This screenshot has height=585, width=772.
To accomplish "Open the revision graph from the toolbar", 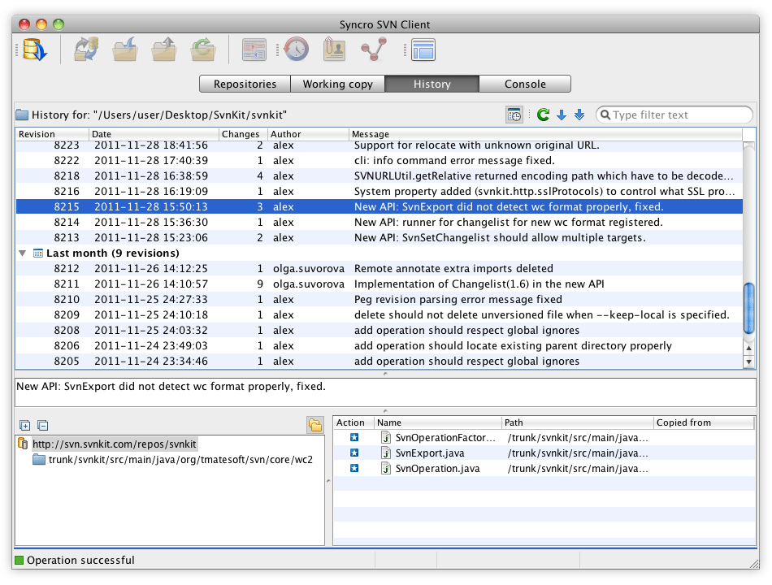I will 373,50.
